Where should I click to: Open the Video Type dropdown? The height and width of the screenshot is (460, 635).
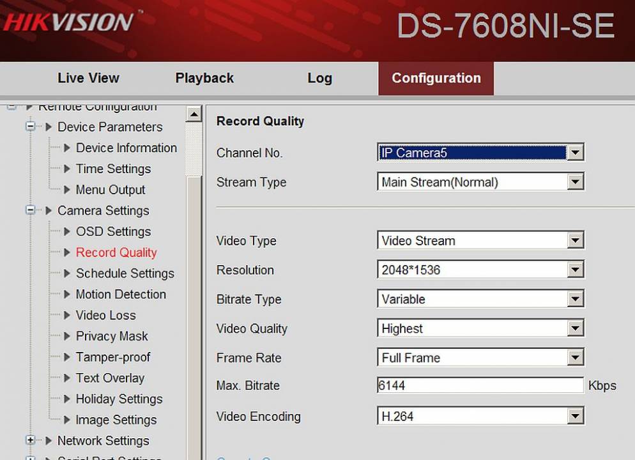[480, 240]
